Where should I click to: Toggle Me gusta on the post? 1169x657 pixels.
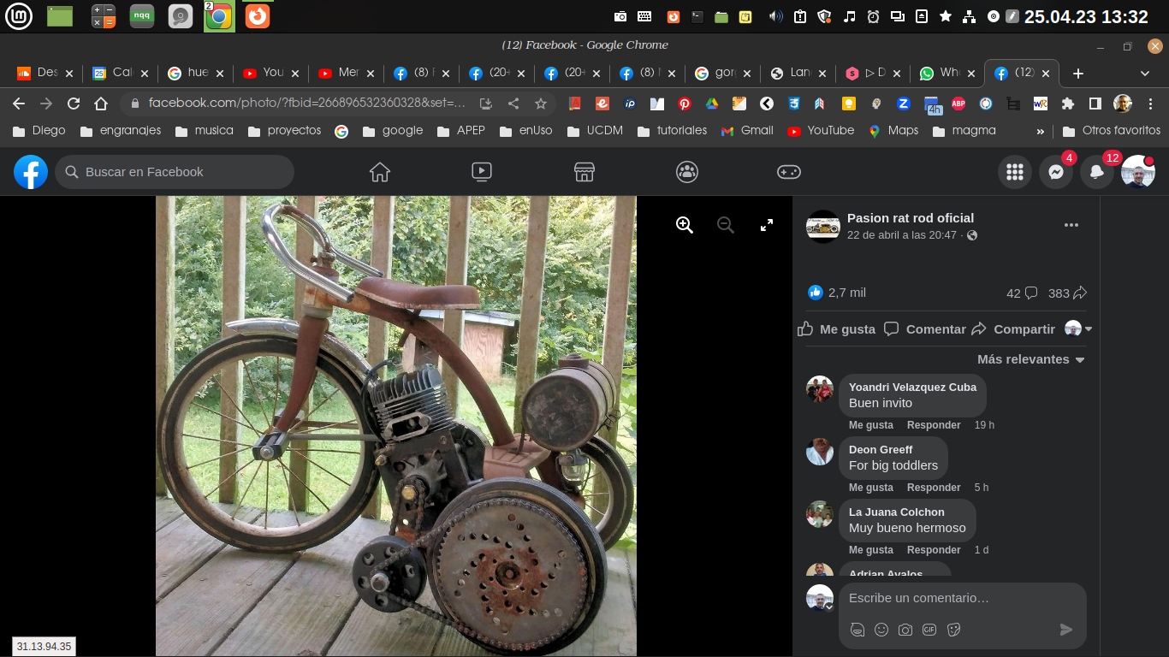pyautogui.click(x=837, y=329)
